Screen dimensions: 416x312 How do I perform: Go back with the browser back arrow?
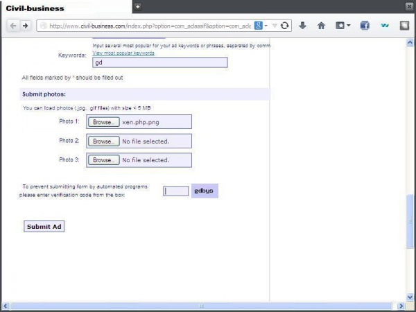tap(13, 26)
